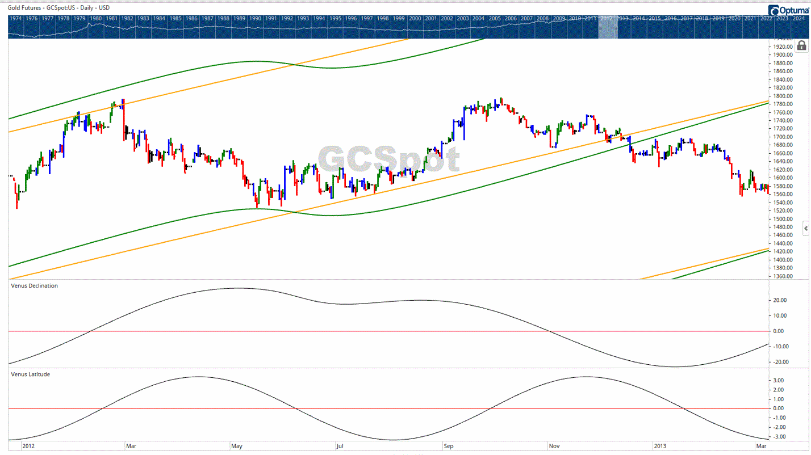Jump to 2021 in the year navigator
Viewport: 811px width, 455px height.
(750, 19)
